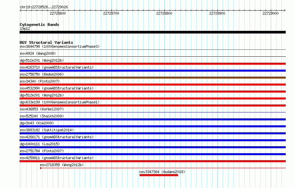Open the esv4924 (Wang2008) variant label
The height and width of the screenshot is (188, 295).
(38, 53)
